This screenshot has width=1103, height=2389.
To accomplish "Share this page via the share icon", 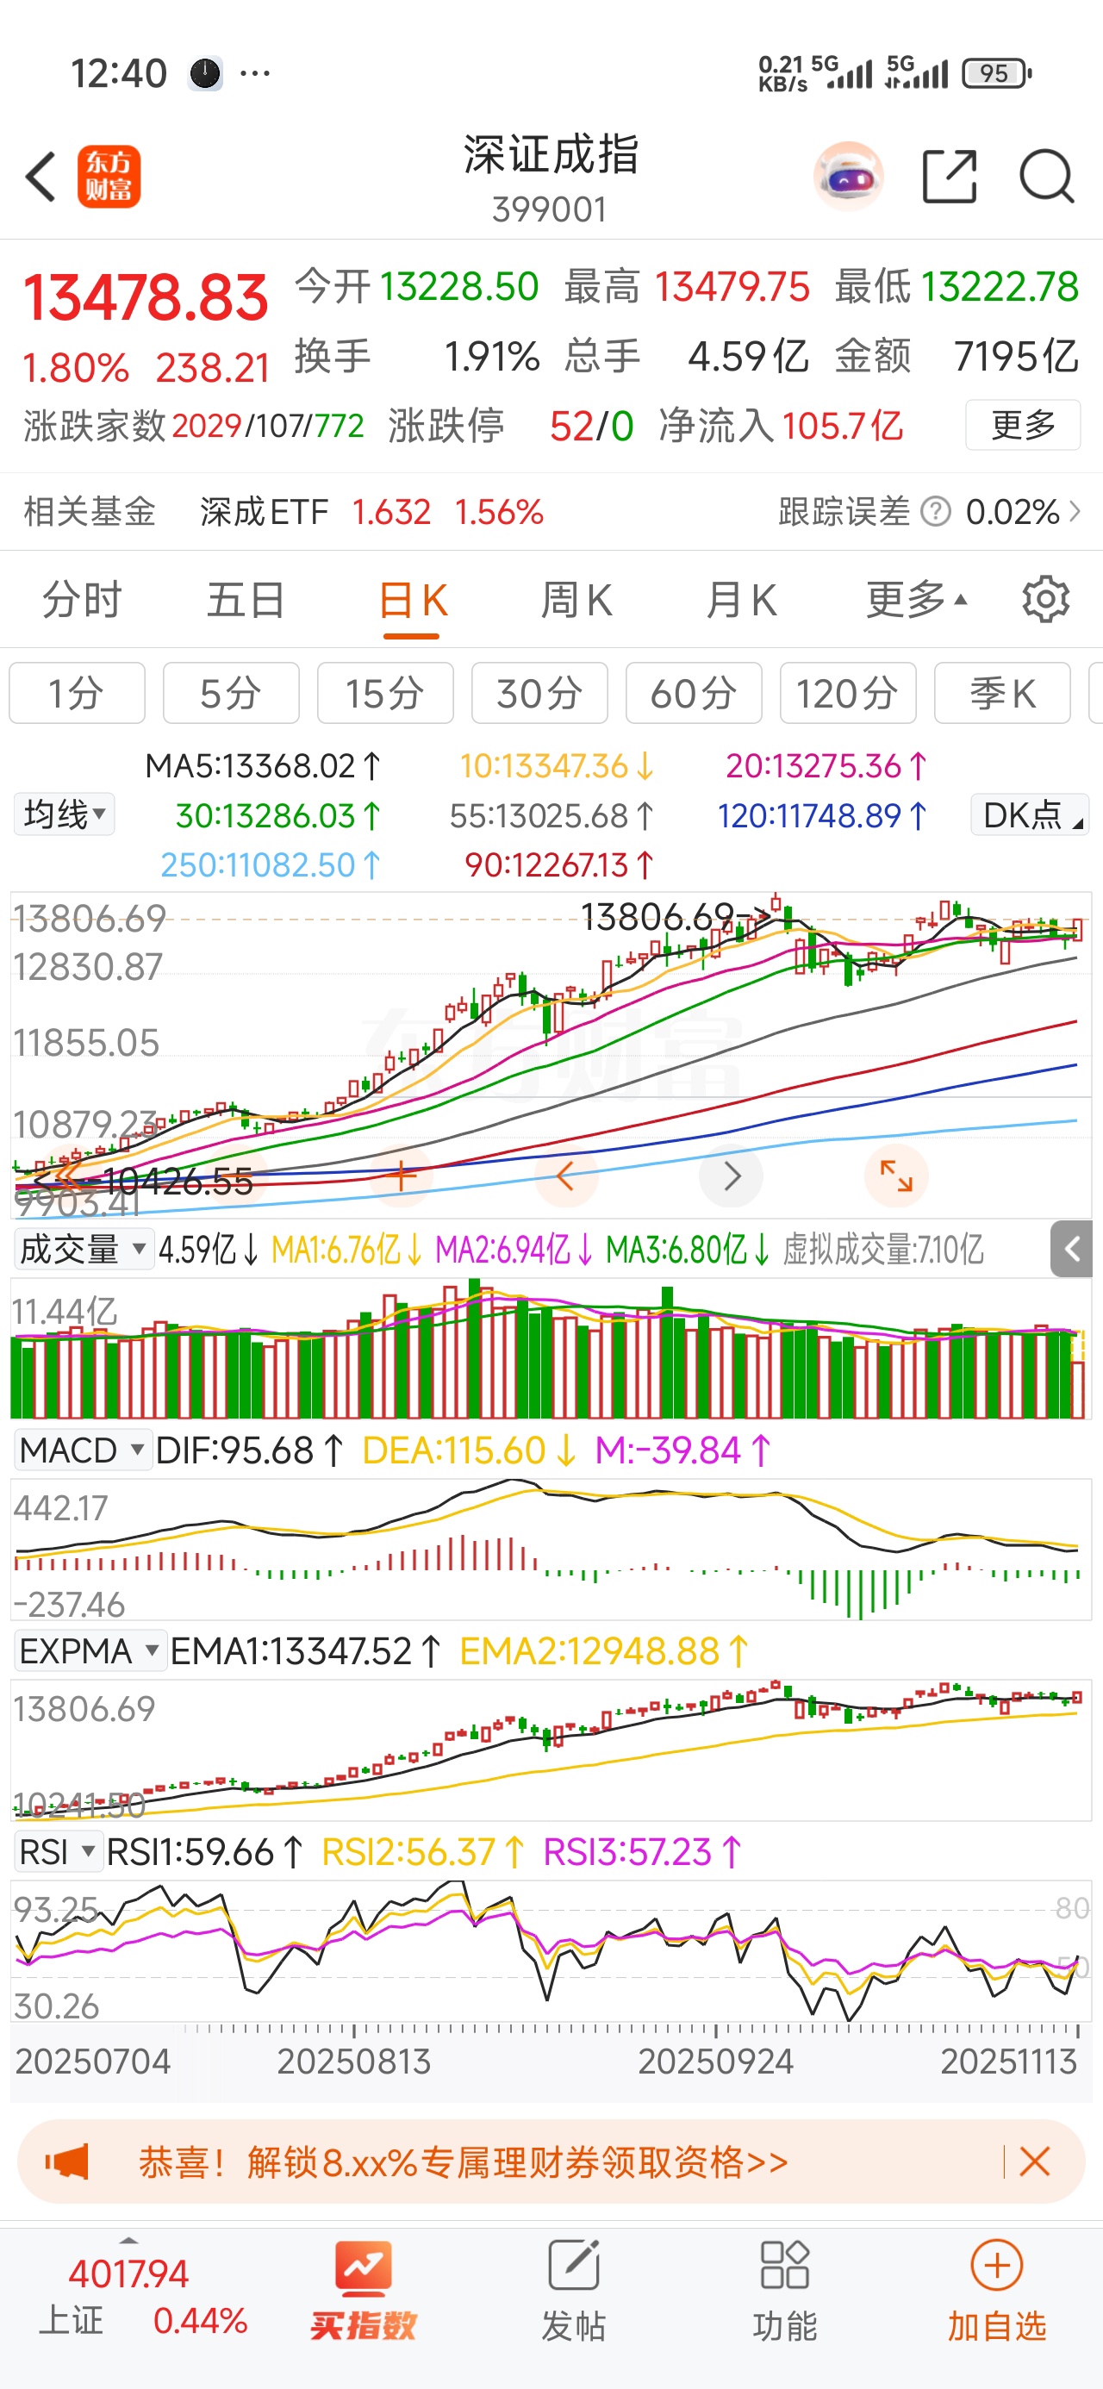I will tap(950, 176).
